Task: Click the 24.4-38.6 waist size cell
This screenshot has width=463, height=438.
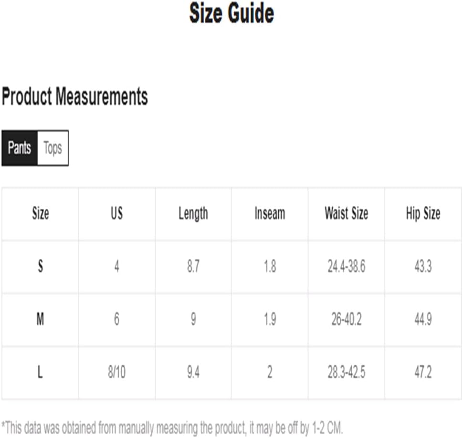Action: click(x=347, y=266)
